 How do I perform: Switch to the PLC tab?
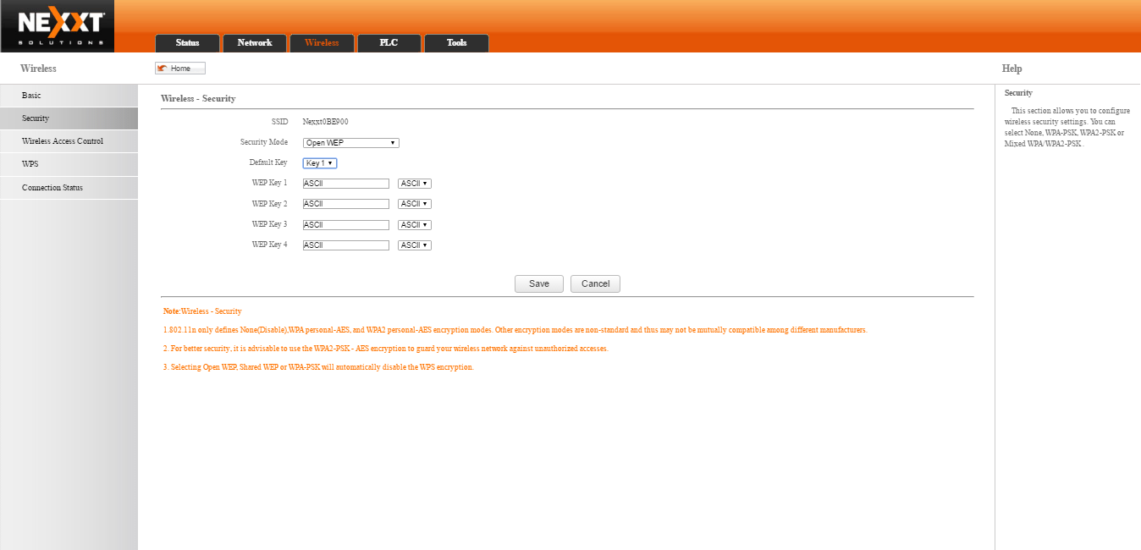[389, 43]
